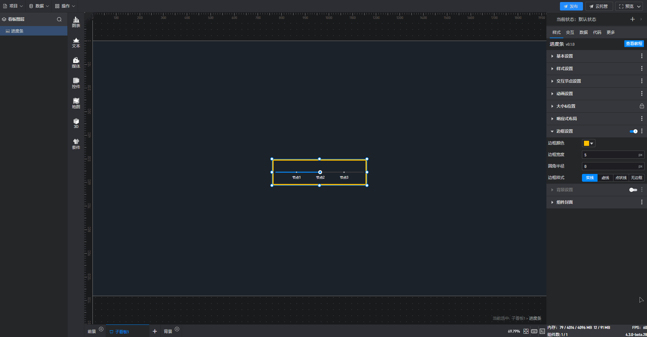Open the 项目 project menu
Image resolution: width=647 pixels, height=337 pixels.
(x=13, y=6)
